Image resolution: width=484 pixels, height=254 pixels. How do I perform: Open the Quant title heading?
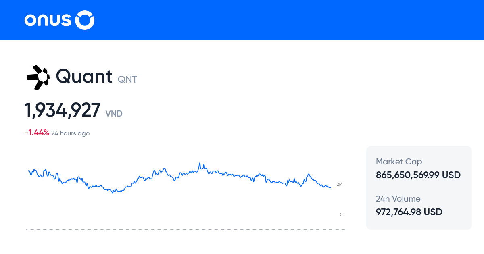point(84,77)
